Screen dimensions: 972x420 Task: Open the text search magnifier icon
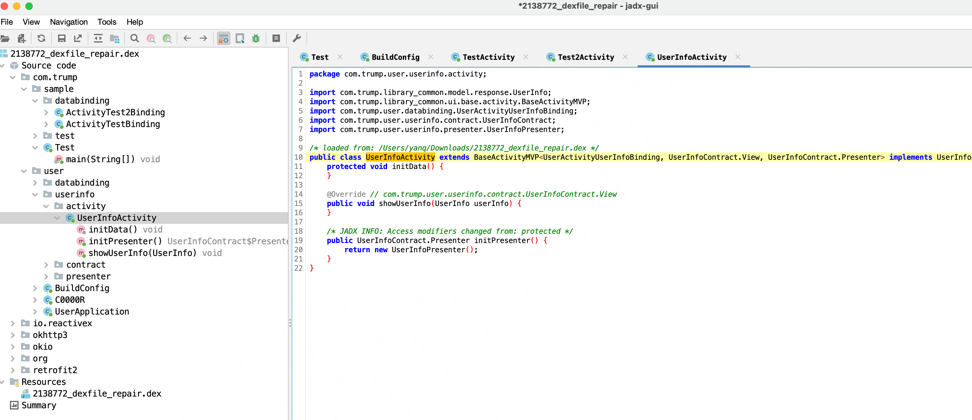pos(134,39)
